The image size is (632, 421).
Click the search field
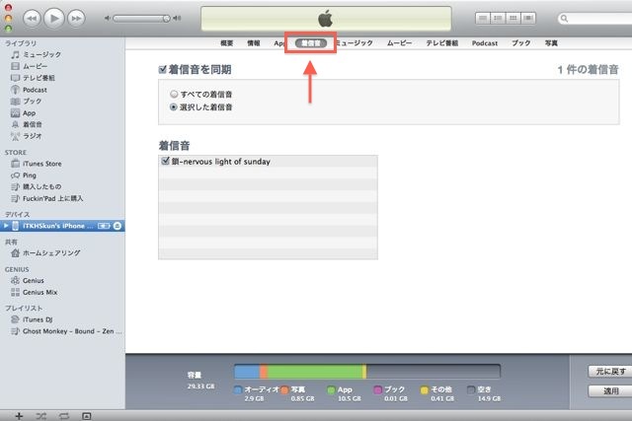coord(594,19)
